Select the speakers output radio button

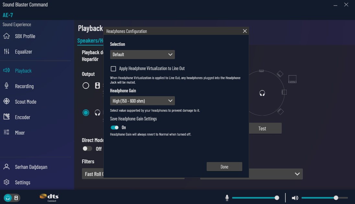tap(86, 86)
